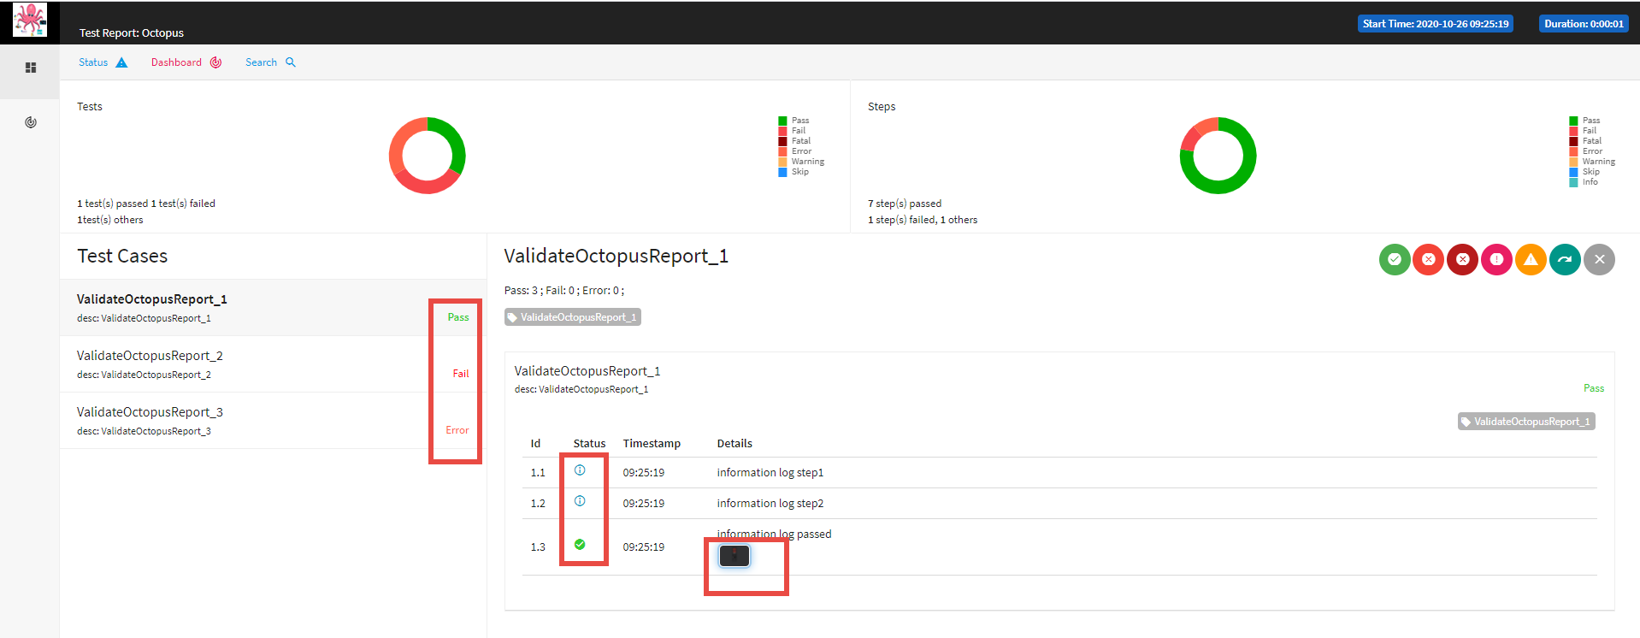The height and width of the screenshot is (638, 1640).
Task: Click the Error status of ValidateOctopusReport_3
Action: [x=457, y=430]
